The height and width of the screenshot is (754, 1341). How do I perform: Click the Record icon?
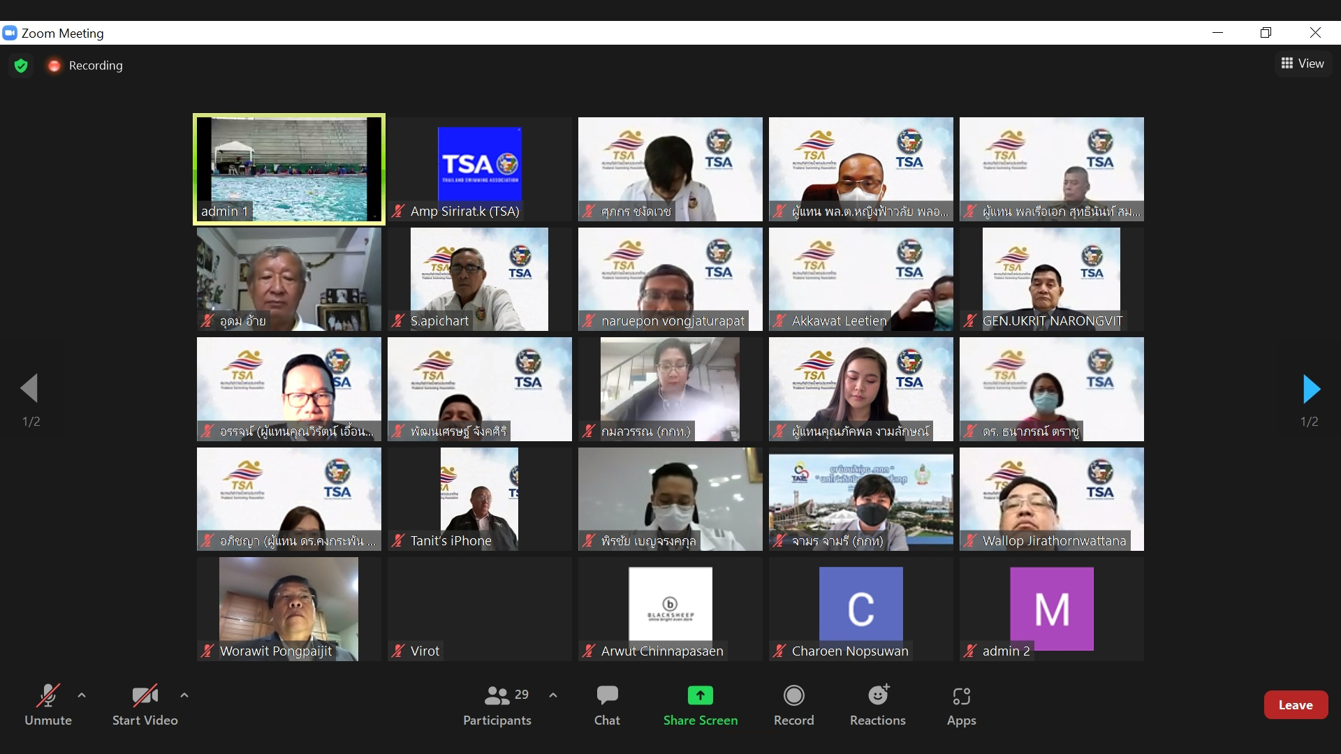[793, 696]
